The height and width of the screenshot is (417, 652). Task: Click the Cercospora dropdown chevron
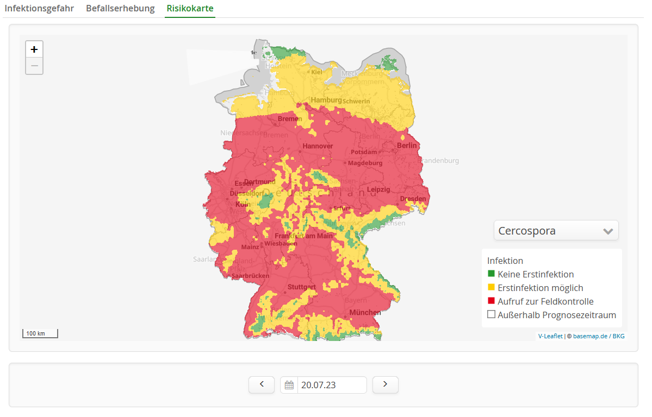(x=608, y=231)
